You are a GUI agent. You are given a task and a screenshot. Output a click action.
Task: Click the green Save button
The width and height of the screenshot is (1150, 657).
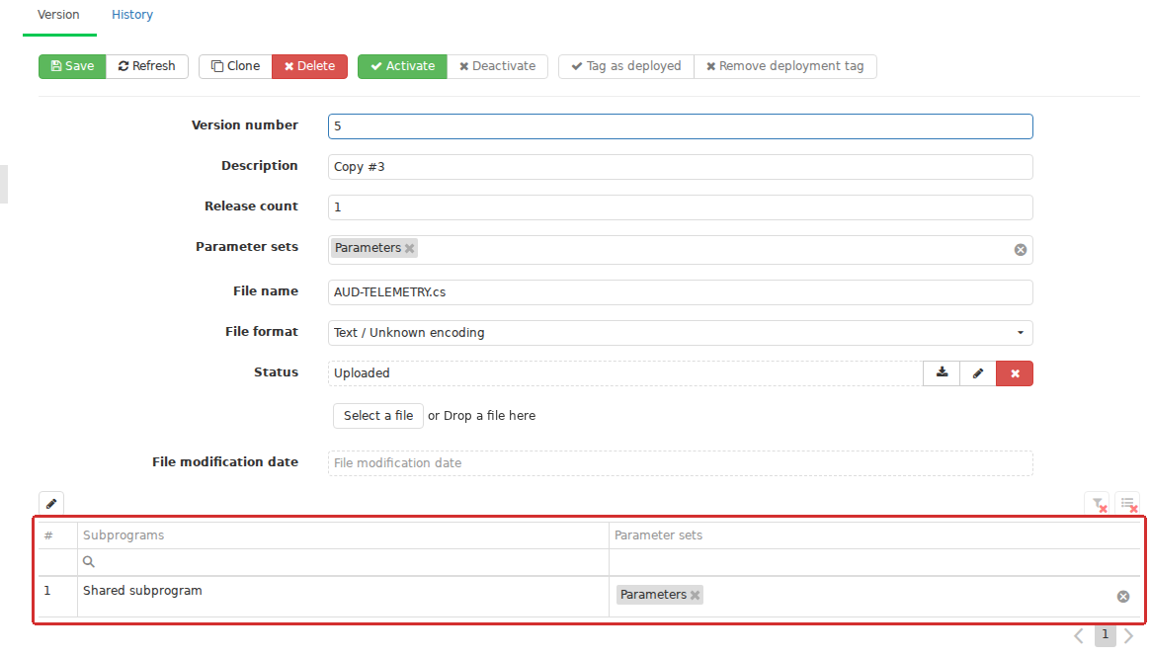click(72, 66)
